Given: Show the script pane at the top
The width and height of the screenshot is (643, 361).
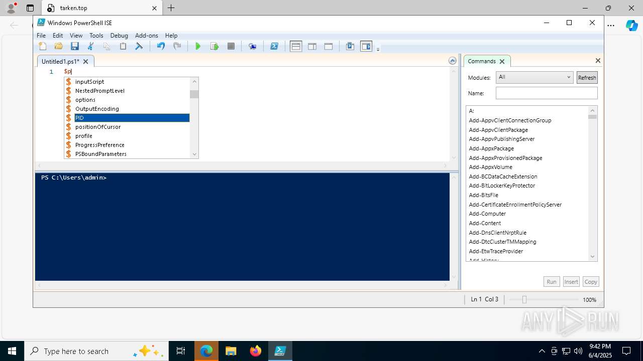Looking at the screenshot, I should (x=296, y=46).
